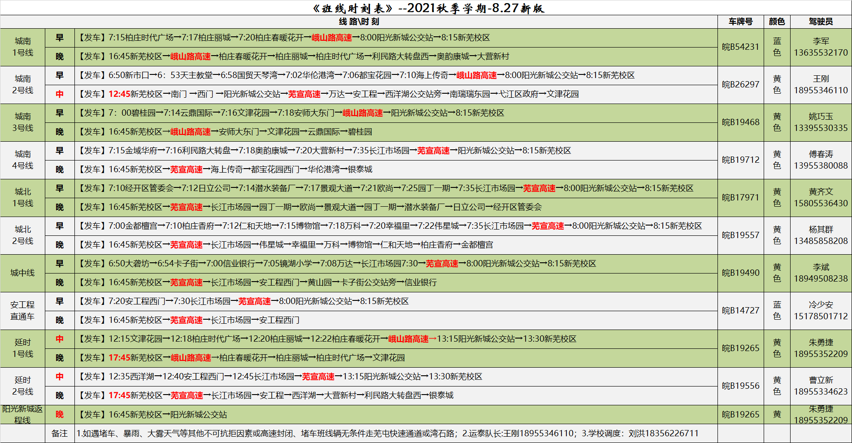
Task: Click plate number 皖B19490
Action: [x=740, y=273]
